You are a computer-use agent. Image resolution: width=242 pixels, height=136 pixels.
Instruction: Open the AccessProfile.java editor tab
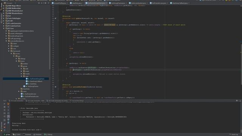pyautogui.click(x=60, y=3)
